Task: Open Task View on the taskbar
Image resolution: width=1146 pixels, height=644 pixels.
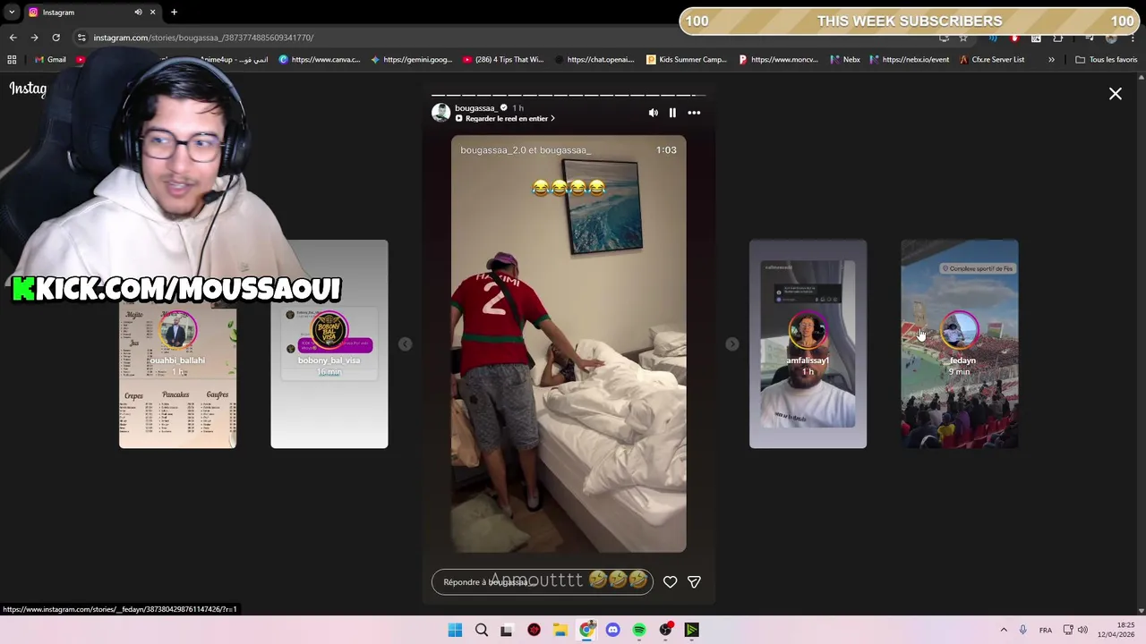Action: pos(507,630)
